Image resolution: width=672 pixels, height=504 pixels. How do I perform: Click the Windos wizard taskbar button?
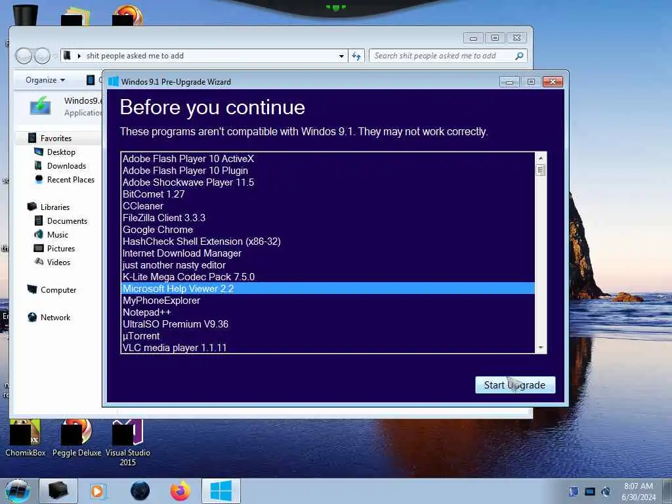221,491
